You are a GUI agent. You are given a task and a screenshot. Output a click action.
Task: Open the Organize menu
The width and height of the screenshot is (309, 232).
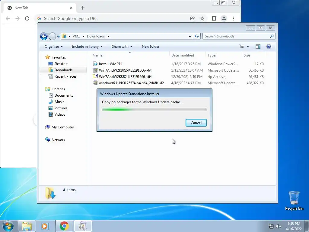[x=54, y=47]
